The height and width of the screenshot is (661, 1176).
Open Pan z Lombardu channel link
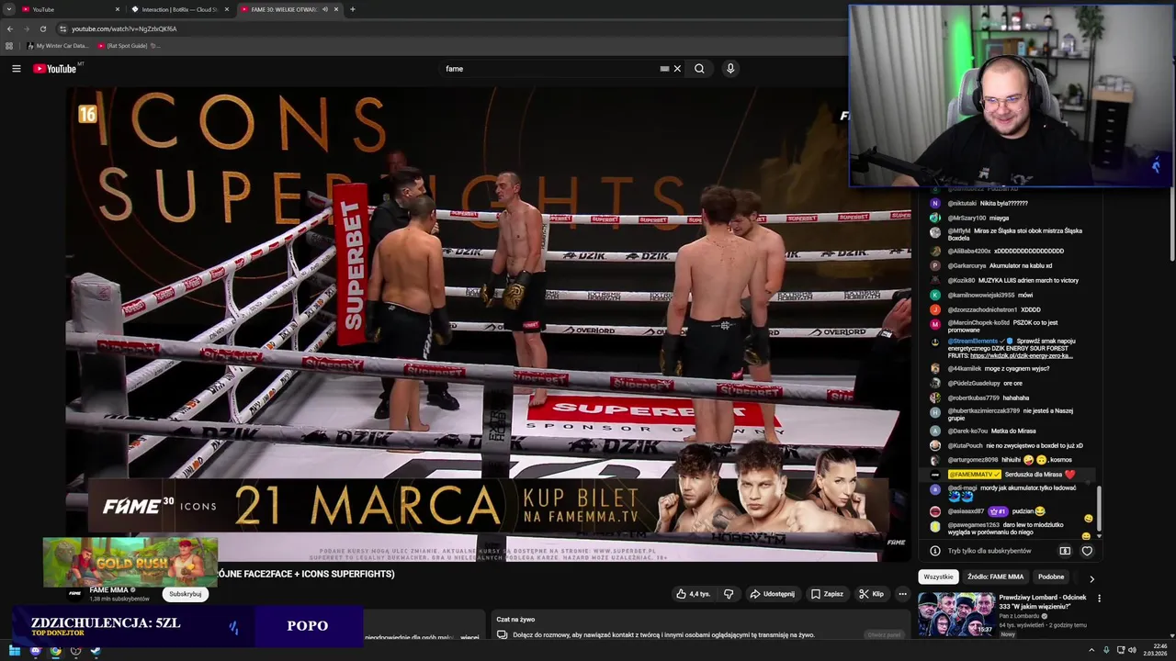coord(1020,616)
